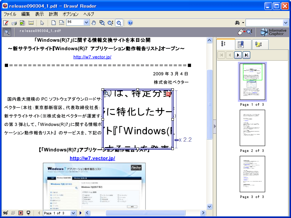291x218 pixels.
Task: Click the fit page width icon
Action: 61,23
